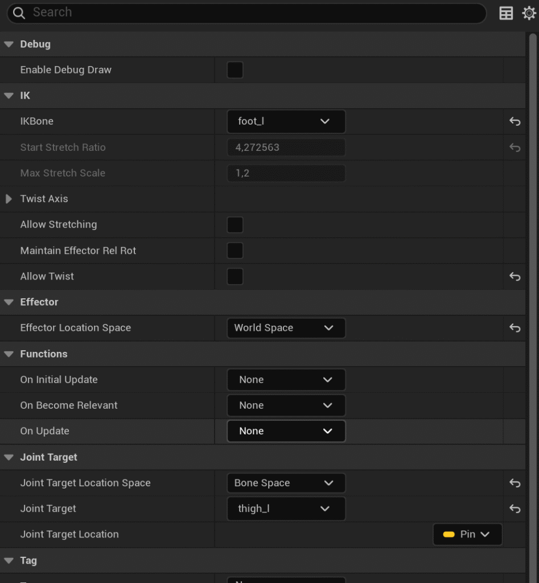Reset Effector Location Space to default
Viewport: 539px width, 583px height.
(x=515, y=328)
